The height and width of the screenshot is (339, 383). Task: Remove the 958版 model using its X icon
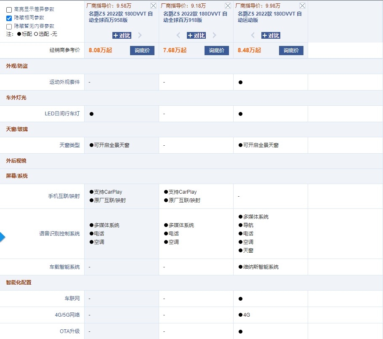tap(154, 6)
